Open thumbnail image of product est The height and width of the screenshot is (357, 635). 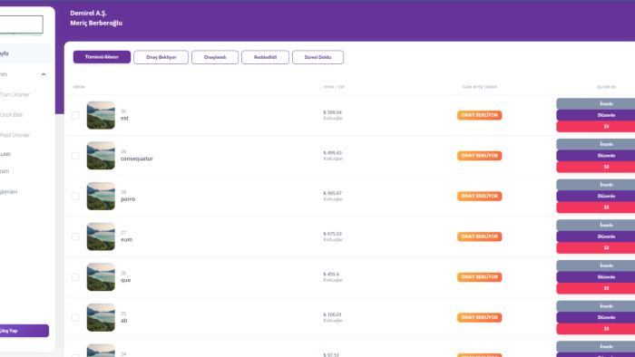coord(101,115)
